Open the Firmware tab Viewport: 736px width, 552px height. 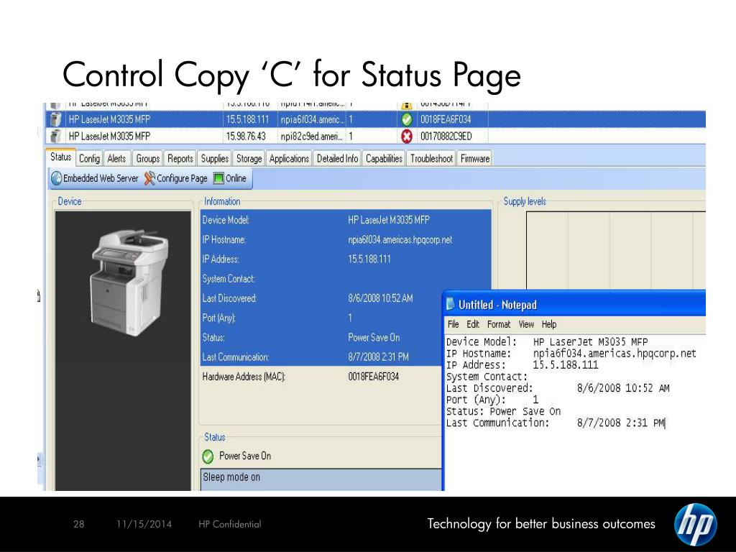475,159
